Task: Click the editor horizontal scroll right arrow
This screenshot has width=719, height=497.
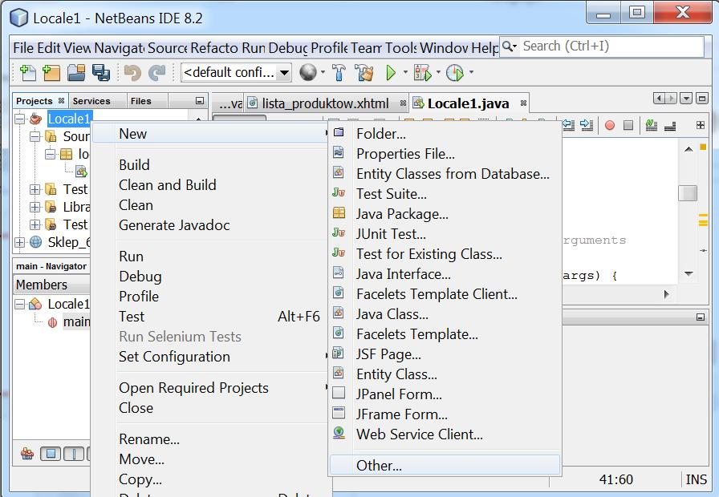Action: (x=666, y=294)
